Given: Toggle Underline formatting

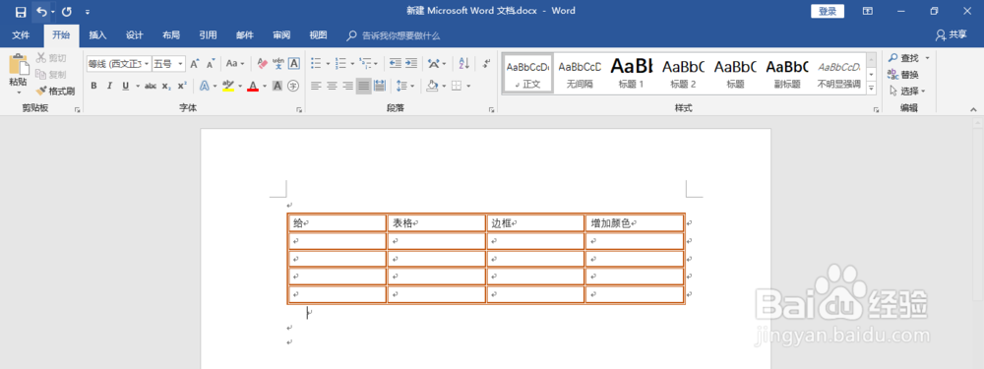Looking at the screenshot, I should [x=126, y=86].
